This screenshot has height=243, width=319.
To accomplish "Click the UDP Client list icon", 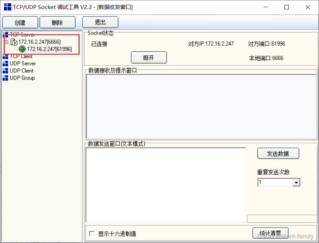I will (5, 71).
